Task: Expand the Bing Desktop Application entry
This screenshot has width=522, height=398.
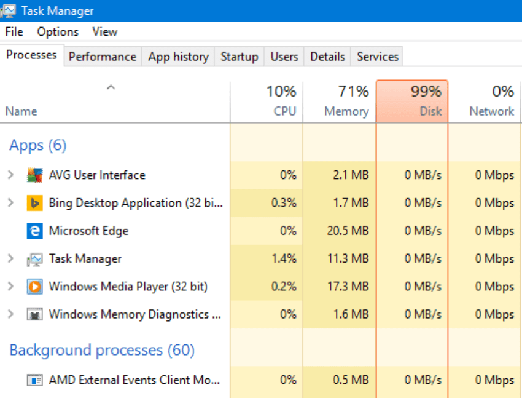Action: pos(10,203)
